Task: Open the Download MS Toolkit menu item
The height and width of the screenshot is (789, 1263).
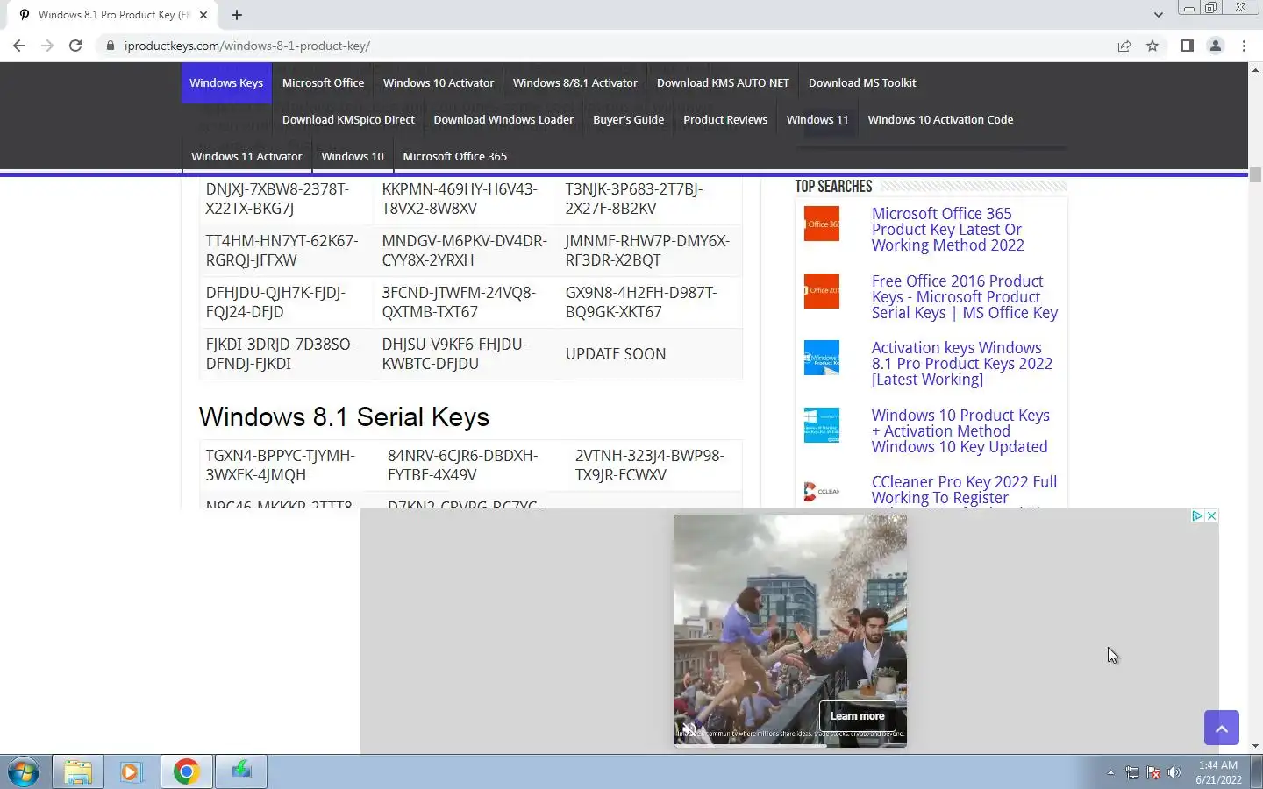Action: pos(862,82)
